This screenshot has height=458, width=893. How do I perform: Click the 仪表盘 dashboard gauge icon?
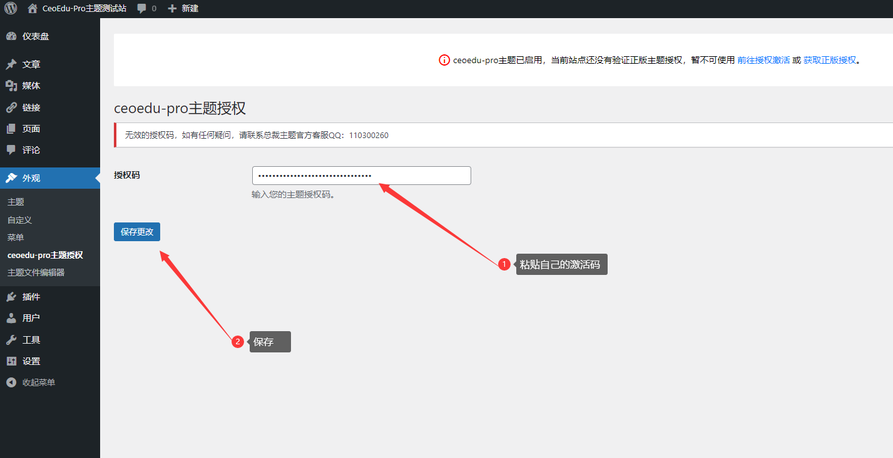[x=11, y=36]
